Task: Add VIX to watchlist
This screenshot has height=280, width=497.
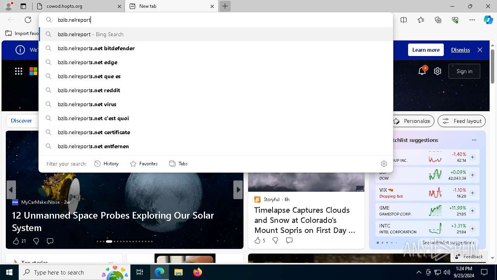Action: [473, 193]
